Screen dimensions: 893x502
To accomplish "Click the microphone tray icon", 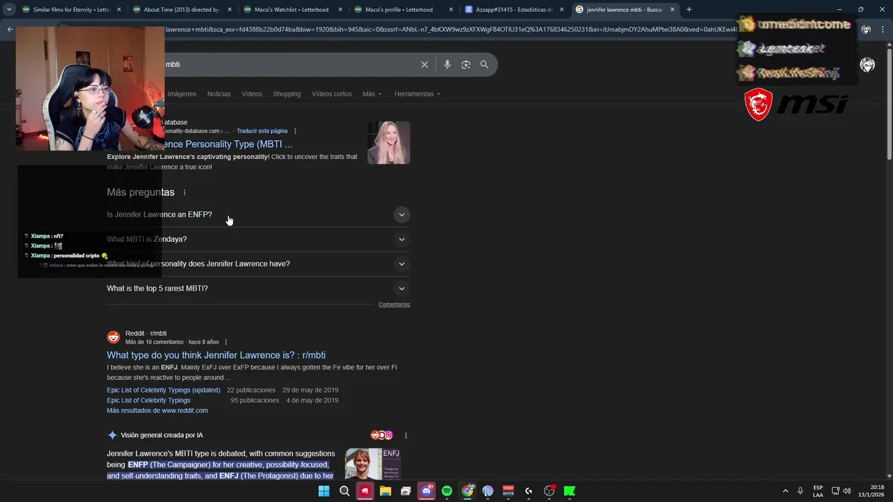I will point(800,491).
